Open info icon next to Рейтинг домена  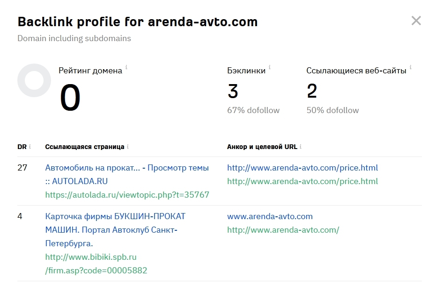pyautogui.click(x=126, y=67)
